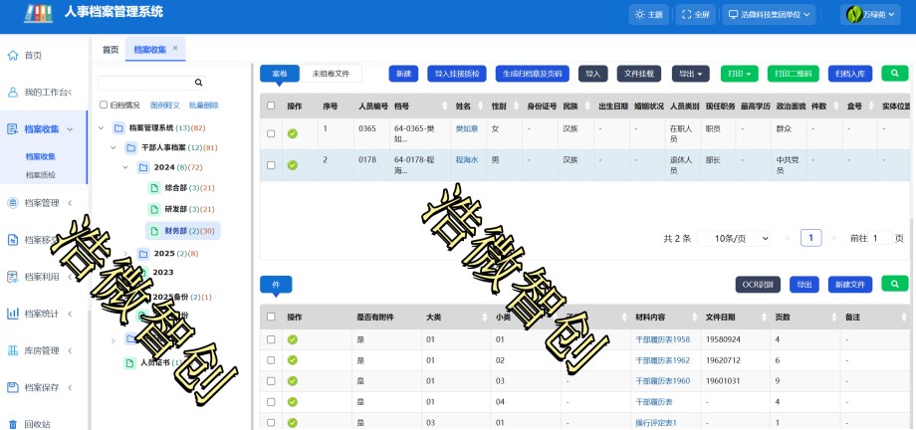This screenshot has width=916, height=430.
Task: Open the 浩微科技集团单位 dropdown
Action: point(769,15)
